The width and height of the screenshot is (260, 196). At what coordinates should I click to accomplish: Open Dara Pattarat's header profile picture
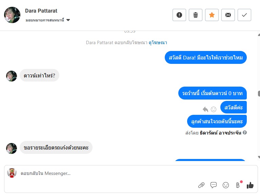(12, 15)
